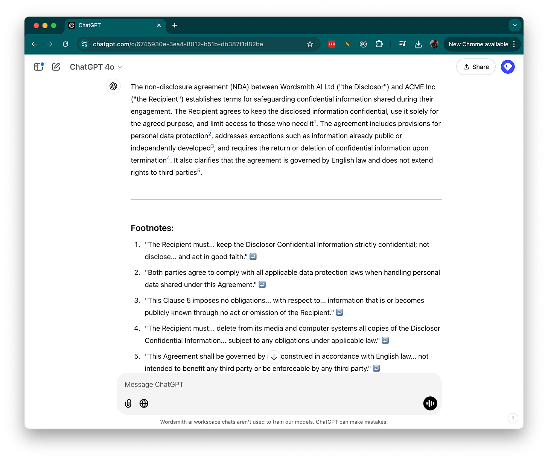Open the ChatGPT 4o model dropdown
The height and width of the screenshot is (461, 548).
pyautogui.click(x=96, y=67)
